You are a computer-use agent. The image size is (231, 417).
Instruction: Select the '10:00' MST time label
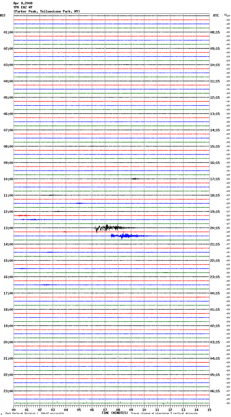8,179
